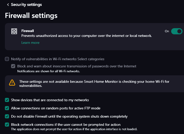
Task: Click the bold Firewall title text
Action: pos(28,31)
